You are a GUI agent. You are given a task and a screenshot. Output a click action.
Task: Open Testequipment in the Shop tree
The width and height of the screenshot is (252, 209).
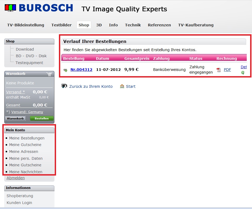click(29, 63)
